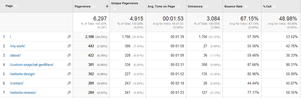Sort by the Entrances column header
Screen dimensions: 301x98
(195, 6)
